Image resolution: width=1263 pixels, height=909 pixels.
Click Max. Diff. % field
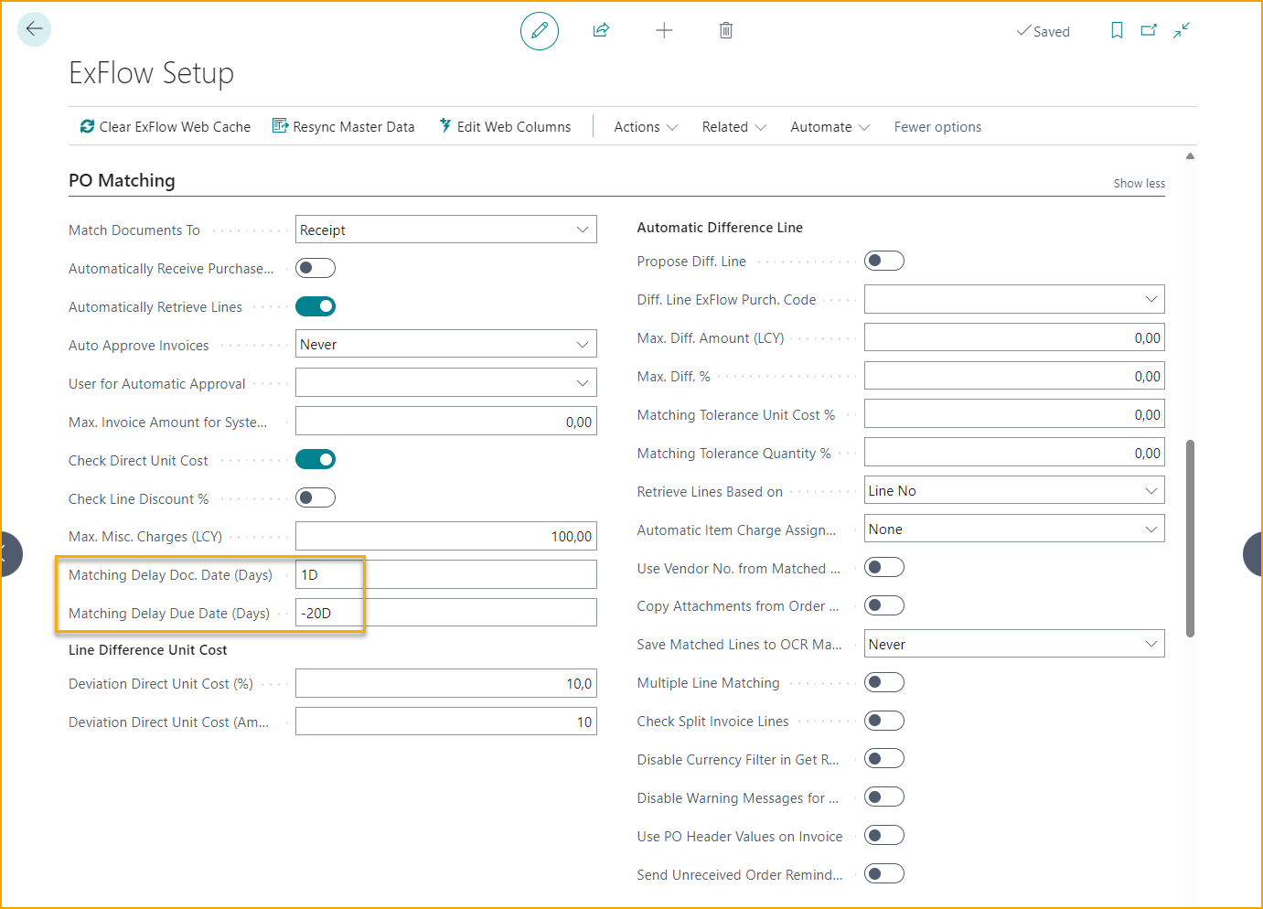1014,376
